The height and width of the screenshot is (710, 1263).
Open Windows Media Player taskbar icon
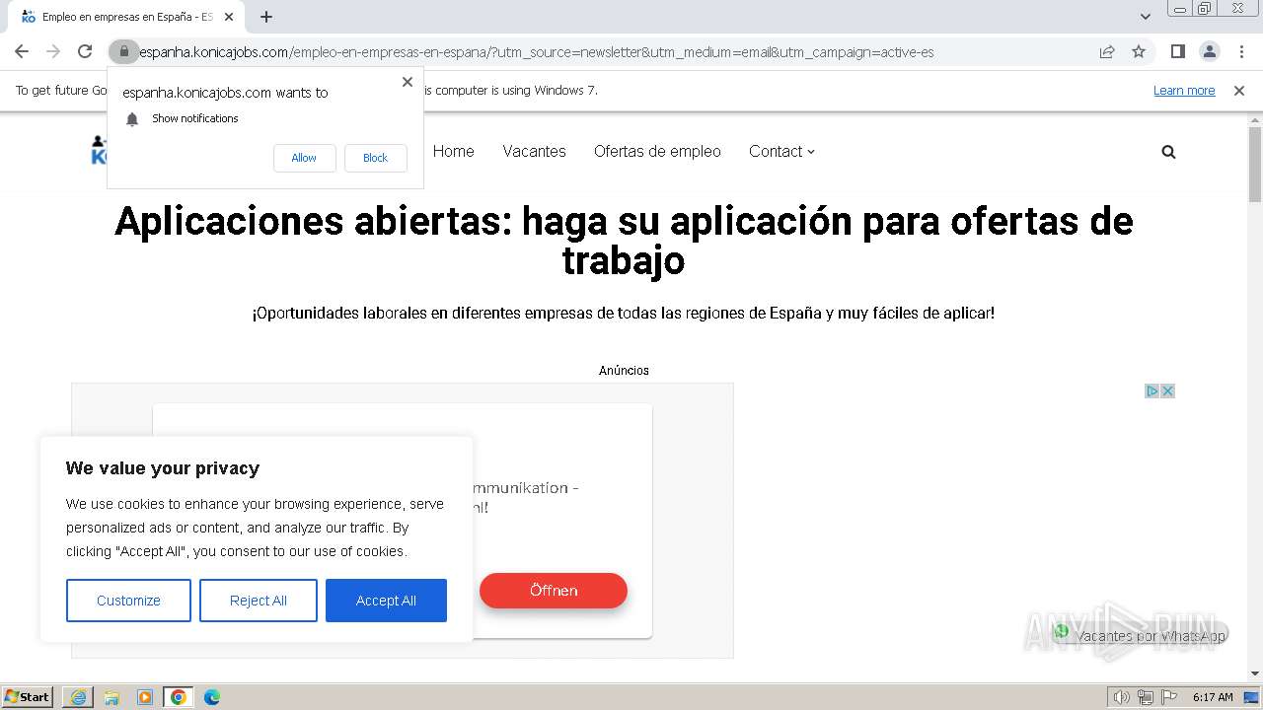pyautogui.click(x=145, y=697)
